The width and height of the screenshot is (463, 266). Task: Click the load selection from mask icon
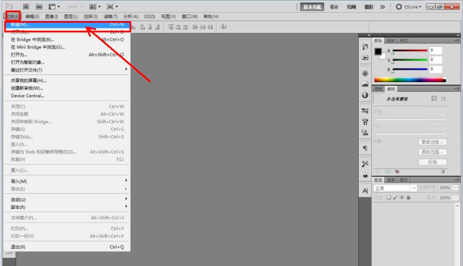tap(378, 171)
